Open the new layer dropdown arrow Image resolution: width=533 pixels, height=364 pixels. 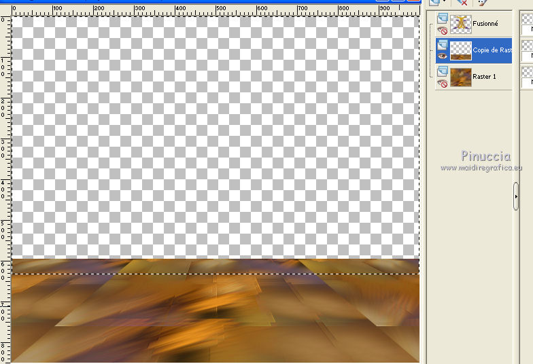[x=444, y=1]
